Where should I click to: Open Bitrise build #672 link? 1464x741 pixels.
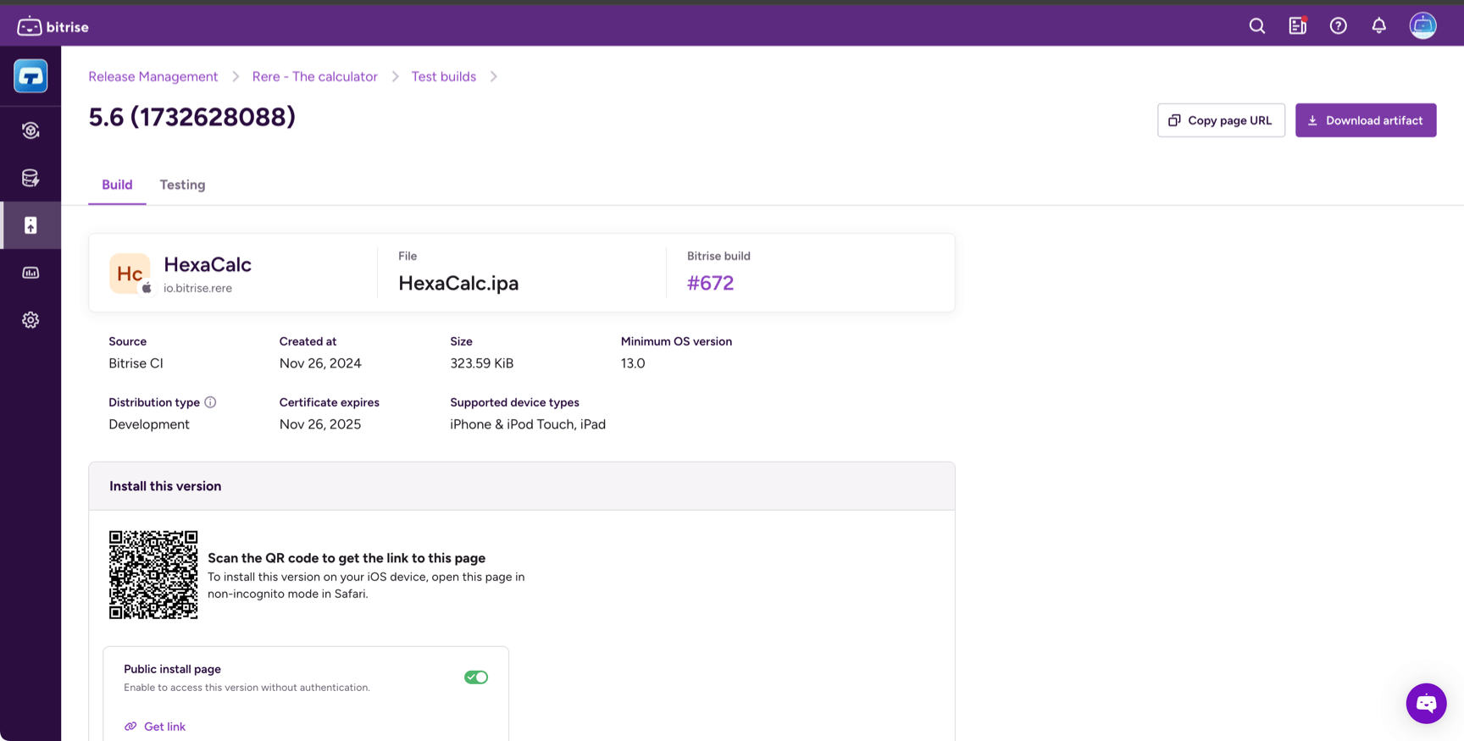tap(710, 283)
